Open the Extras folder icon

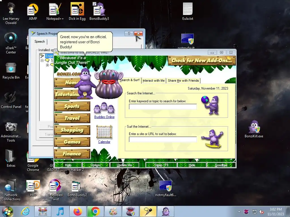point(11,158)
